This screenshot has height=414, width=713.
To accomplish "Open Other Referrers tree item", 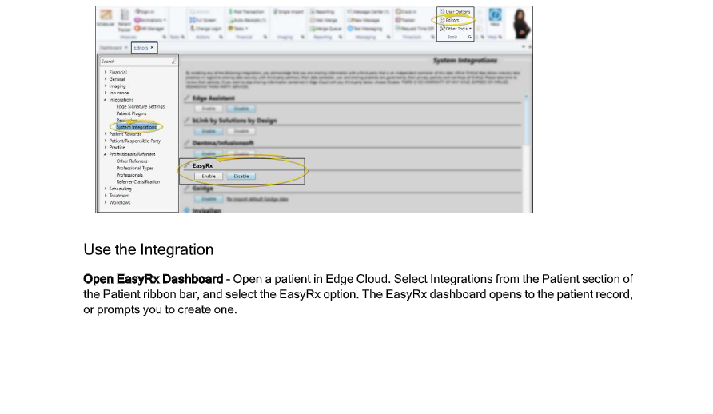I will pyautogui.click(x=132, y=161).
